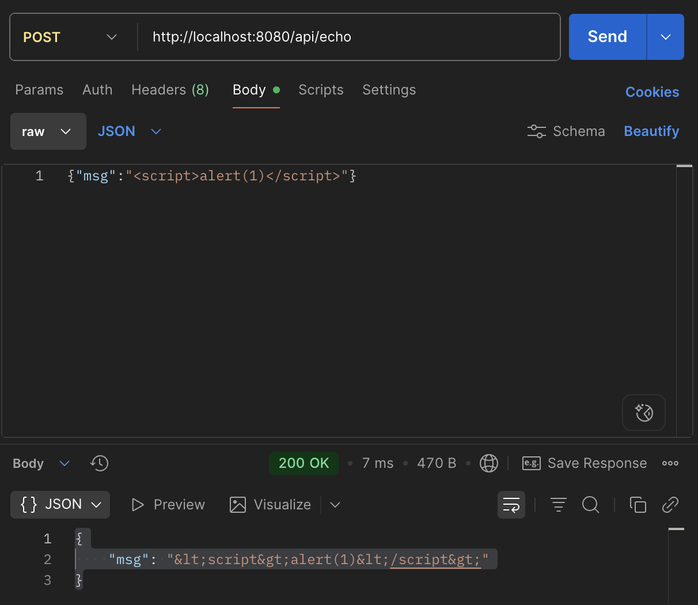Click the request editor scrollbar
This screenshot has width=698, height=605.
684,301
